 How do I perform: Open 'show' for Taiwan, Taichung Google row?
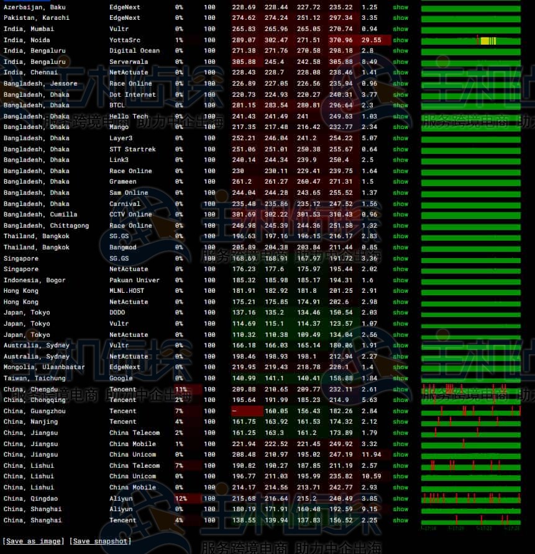pos(400,378)
